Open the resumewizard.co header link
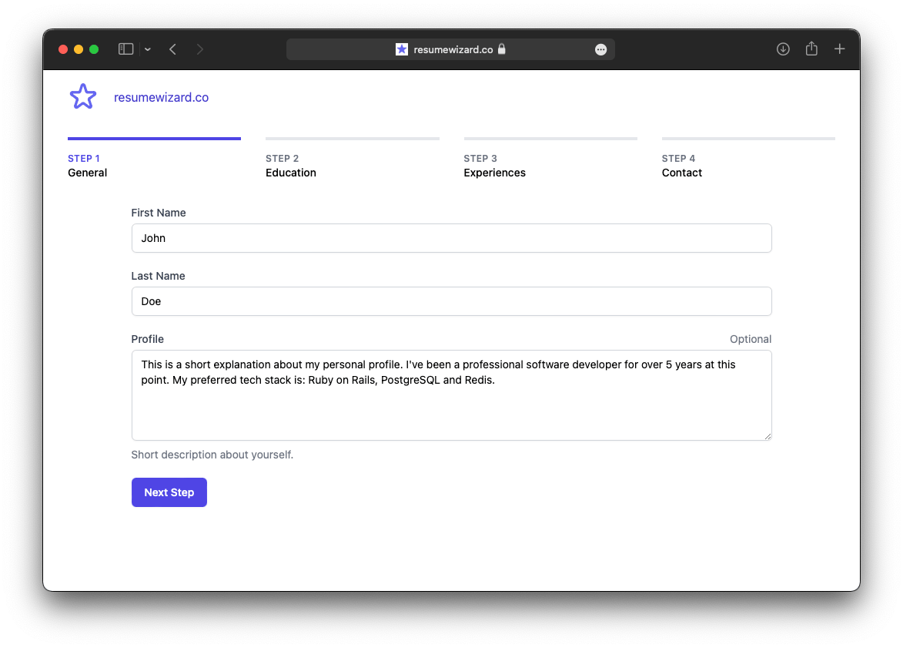 [161, 97]
